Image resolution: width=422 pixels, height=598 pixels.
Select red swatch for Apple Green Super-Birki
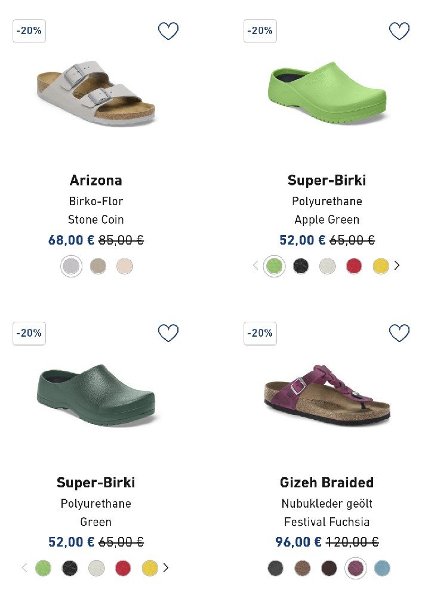[x=354, y=266]
